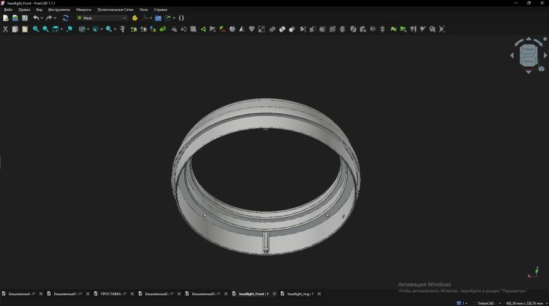Click the last mesh toolbar bounding icon
Image resolution: width=549 pixels, height=306 pixels.
(442, 30)
